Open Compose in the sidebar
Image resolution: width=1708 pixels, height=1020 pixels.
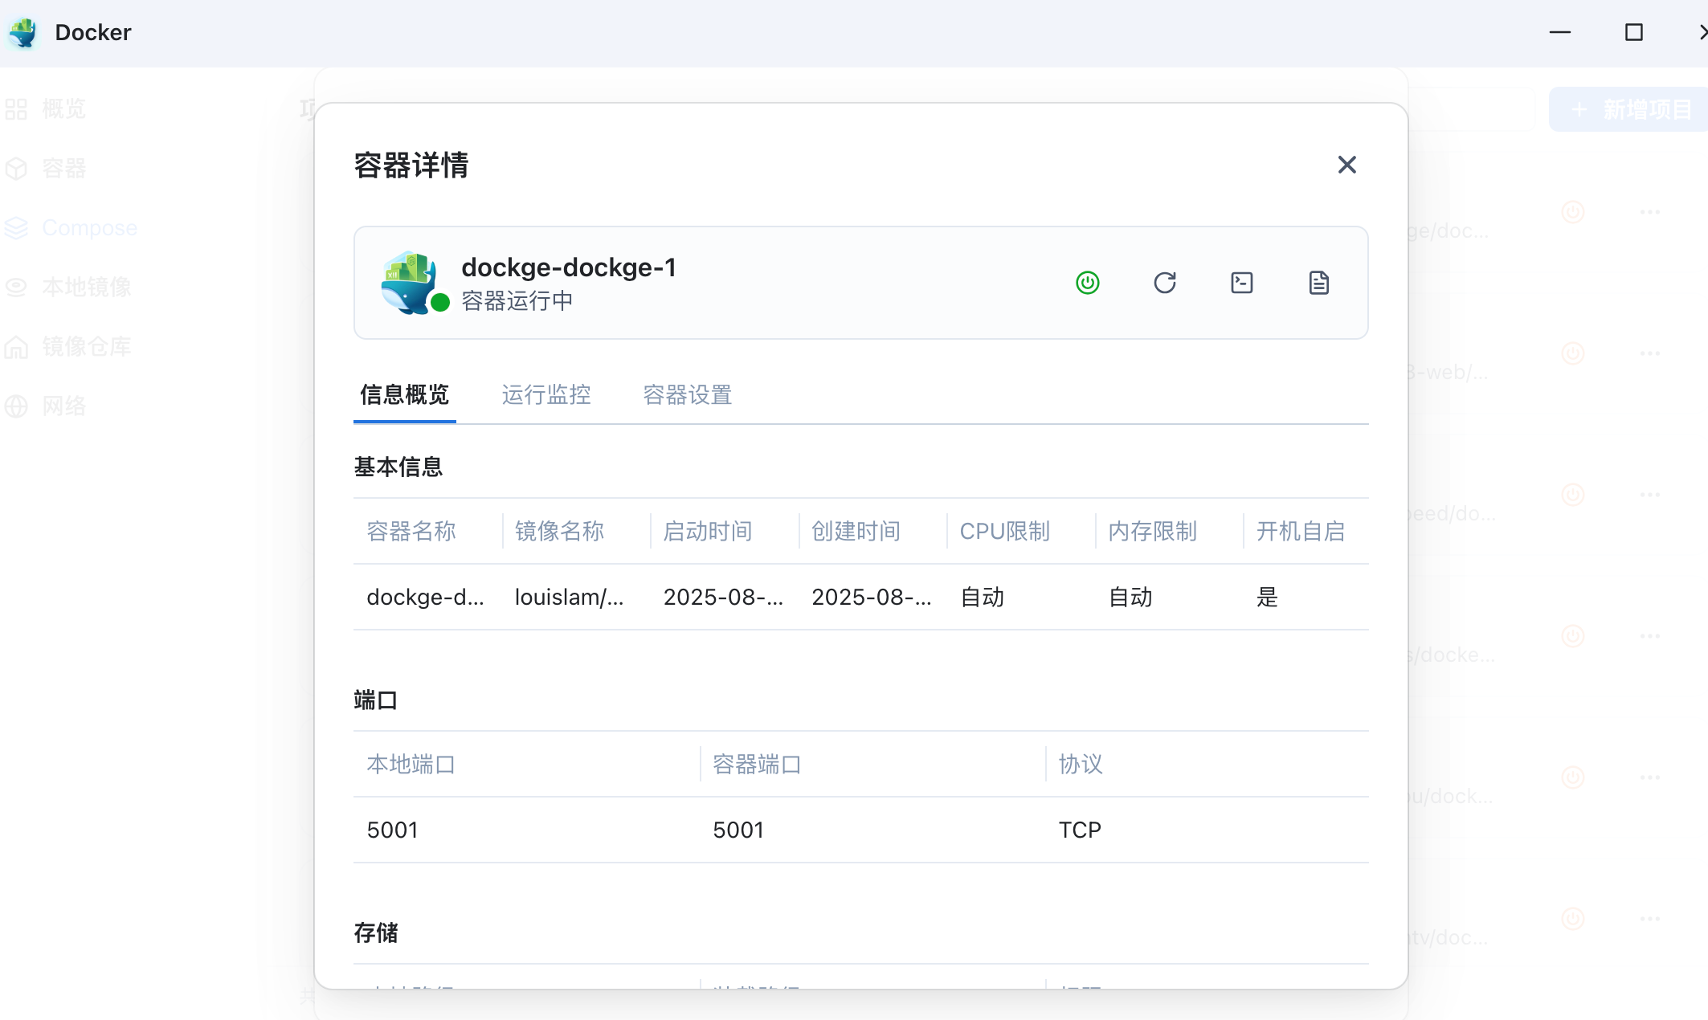pos(89,228)
